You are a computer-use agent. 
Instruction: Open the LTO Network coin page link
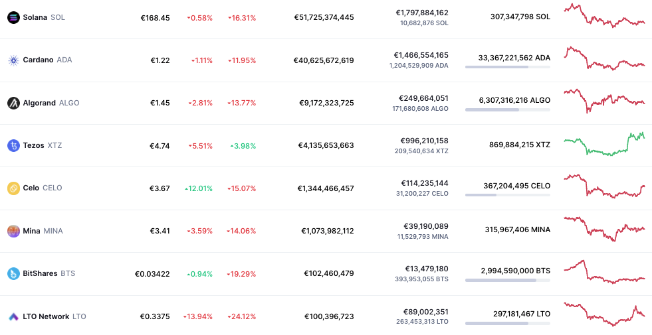[54, 316]
